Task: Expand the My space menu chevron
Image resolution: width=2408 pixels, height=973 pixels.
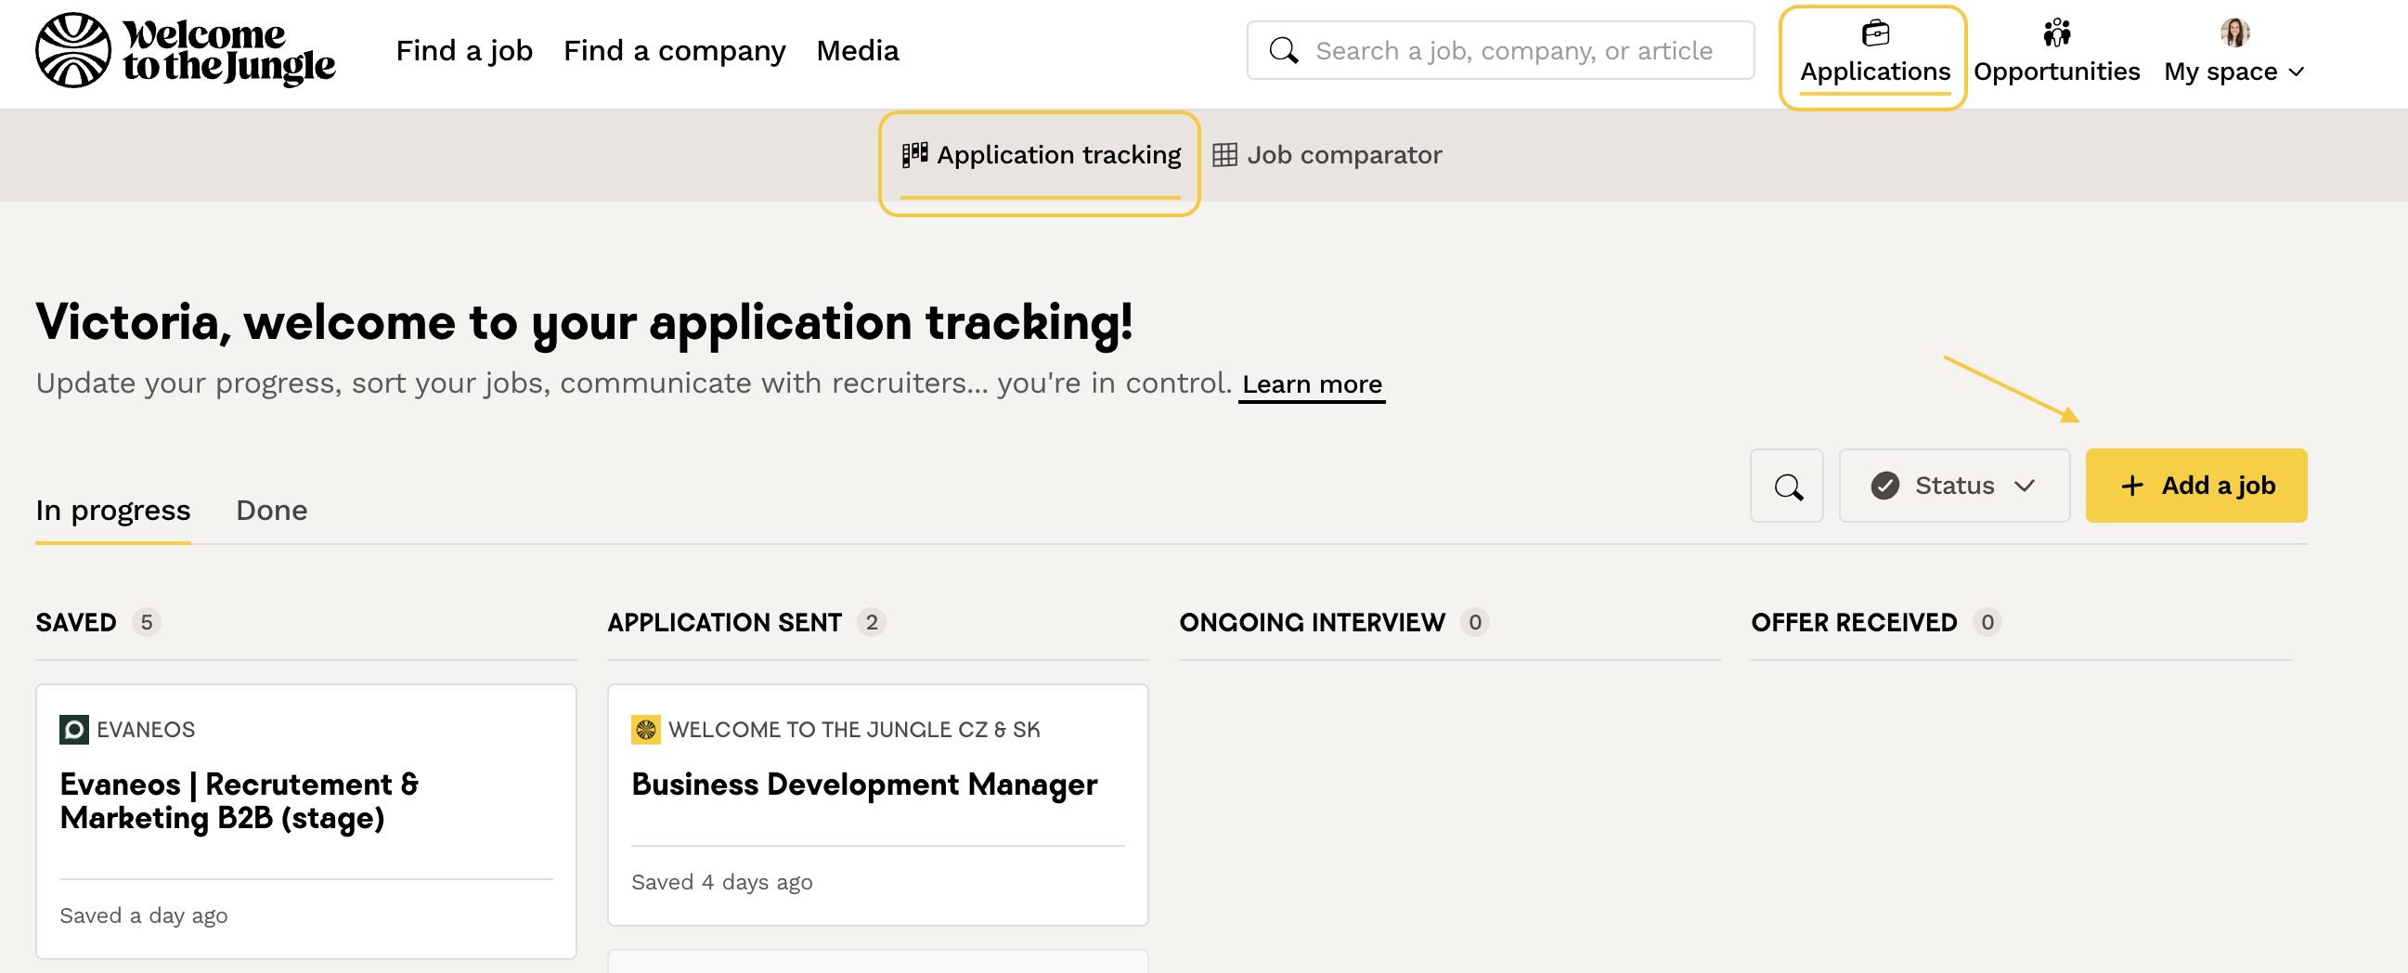Action: tap(2296, 73)
